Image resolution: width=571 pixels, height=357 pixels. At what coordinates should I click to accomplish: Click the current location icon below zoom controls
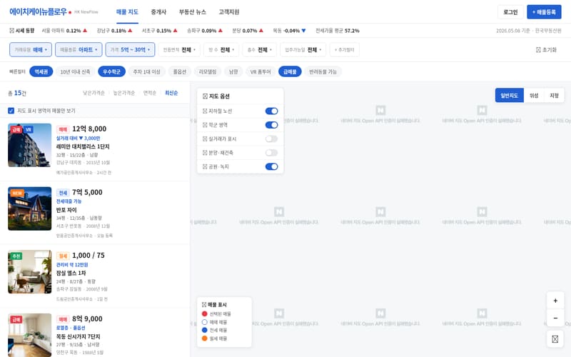(x=555, y=339)
